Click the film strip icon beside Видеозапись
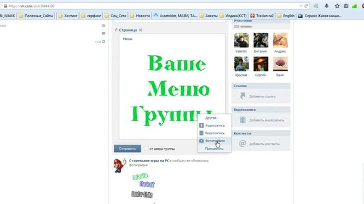 tap(201, 133)
